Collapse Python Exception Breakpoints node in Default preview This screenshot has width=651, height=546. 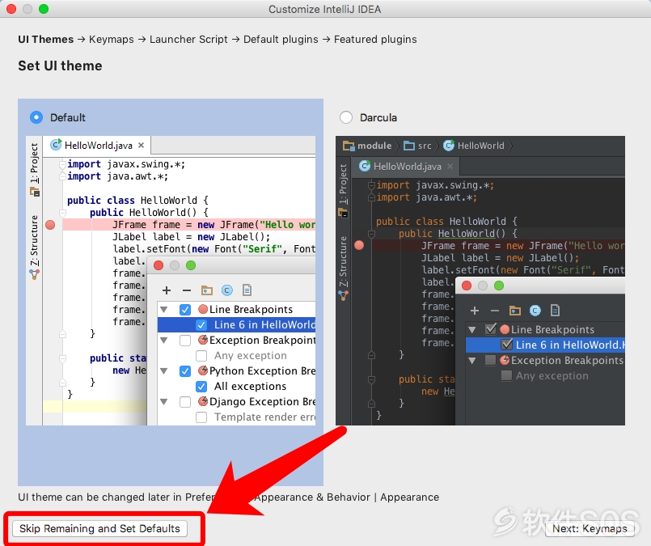[164, 371]
